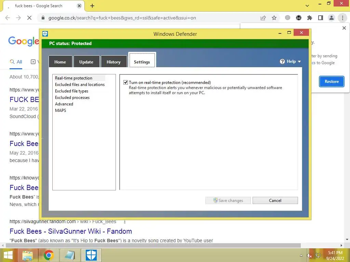350x262 pixels.
Task: Click Restore in the Chrome popup
Action: pyautogui.click(x=332, y=82)
